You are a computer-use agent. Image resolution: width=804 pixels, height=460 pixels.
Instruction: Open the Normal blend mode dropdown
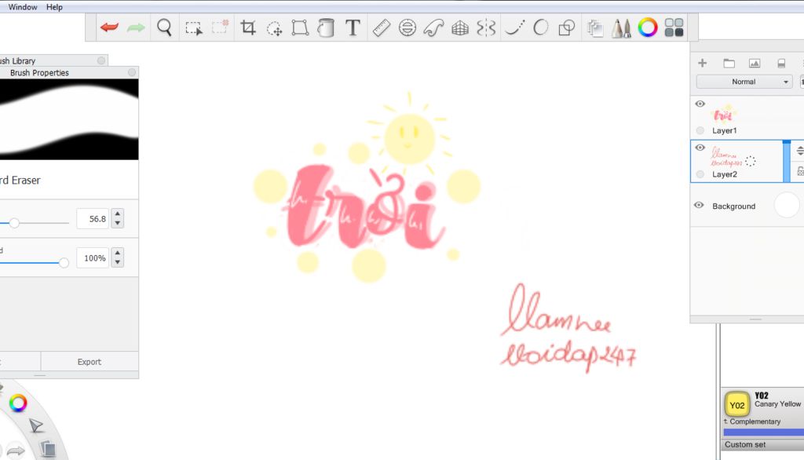[744, 82]
